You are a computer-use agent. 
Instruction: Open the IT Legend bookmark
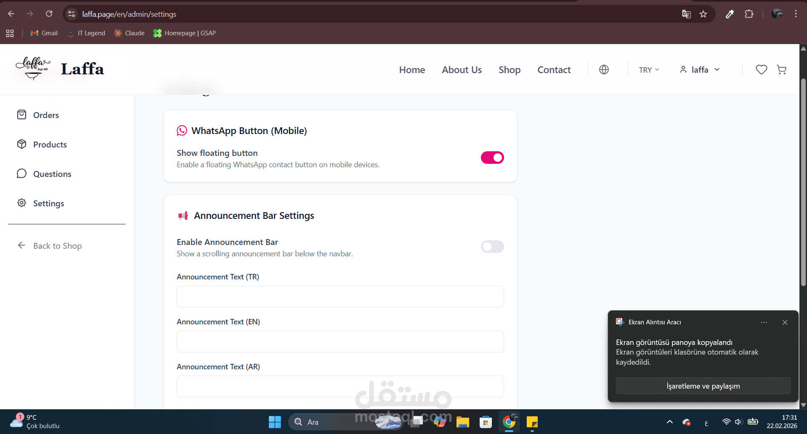[x=86, y=33]
